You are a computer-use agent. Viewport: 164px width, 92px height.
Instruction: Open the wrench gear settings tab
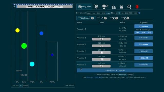(129, 7)
